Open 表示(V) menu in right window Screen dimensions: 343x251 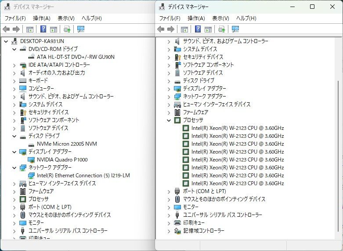coord(221,18)
